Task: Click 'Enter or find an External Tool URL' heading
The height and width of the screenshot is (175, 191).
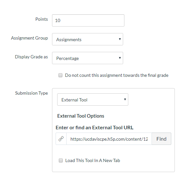Action: coord(94,127)
